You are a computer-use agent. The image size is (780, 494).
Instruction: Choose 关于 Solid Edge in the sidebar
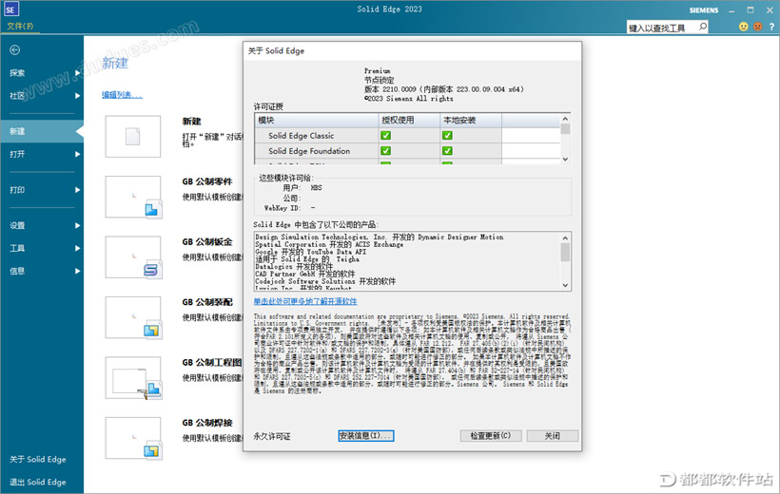[x=38, y=459]
